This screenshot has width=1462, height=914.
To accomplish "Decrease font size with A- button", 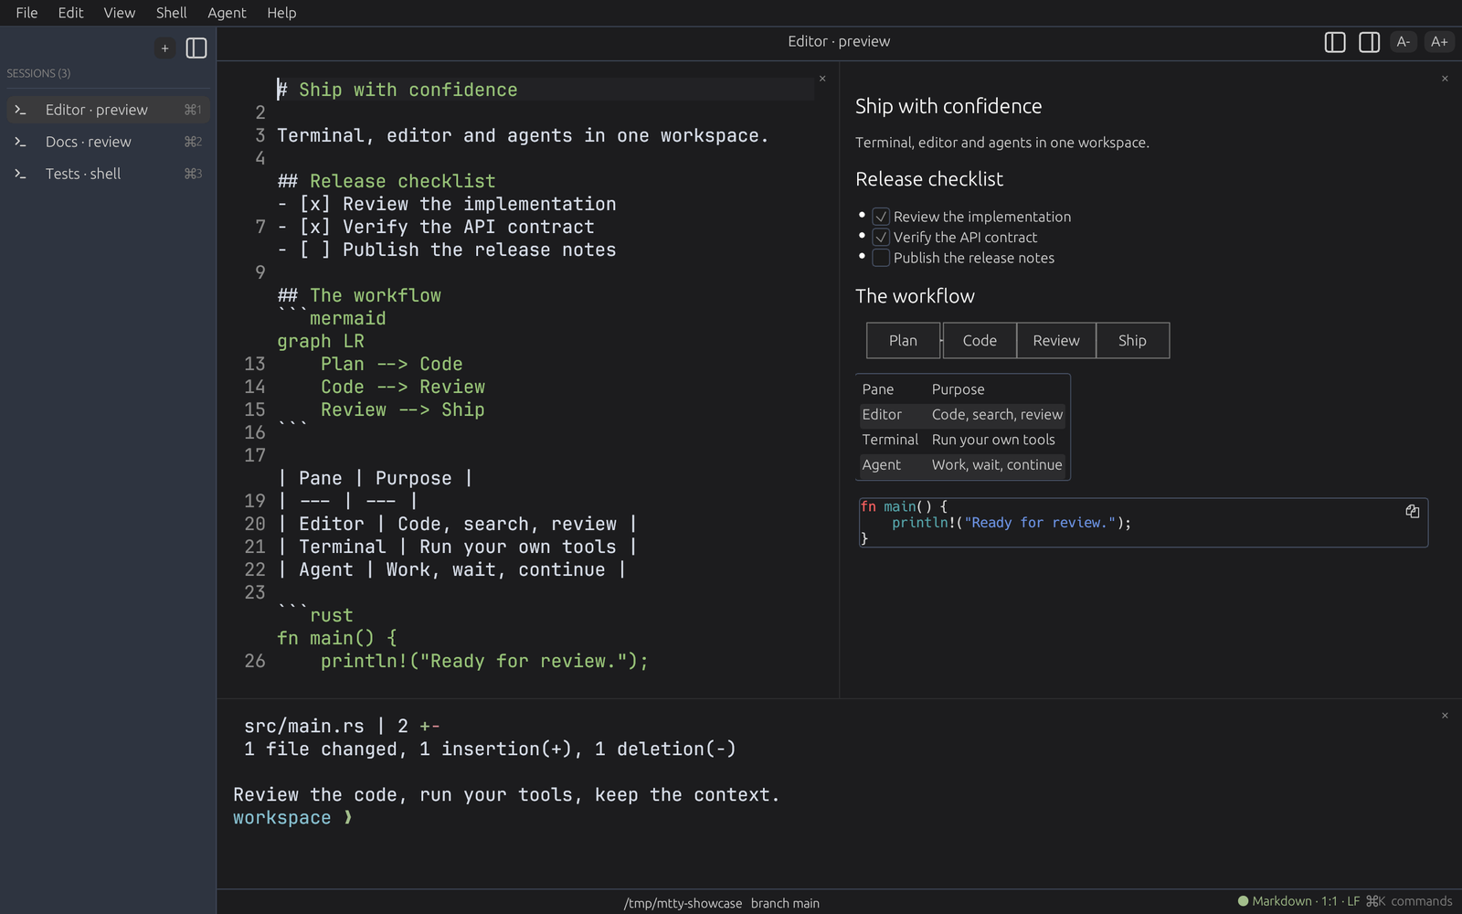I will pos(1404,42).
